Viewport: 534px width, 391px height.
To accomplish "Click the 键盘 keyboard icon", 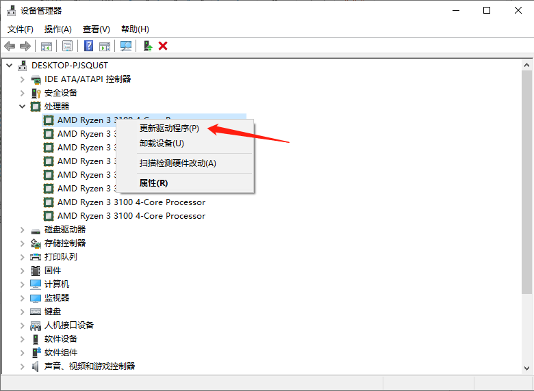I will point(36,312).
